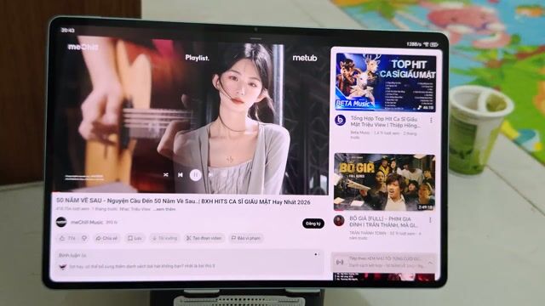This screenshot has width=545, height=306.
Task: Click the TRẤN THÀNH TOWN channel avatar
Action: (x=339, y=220)
